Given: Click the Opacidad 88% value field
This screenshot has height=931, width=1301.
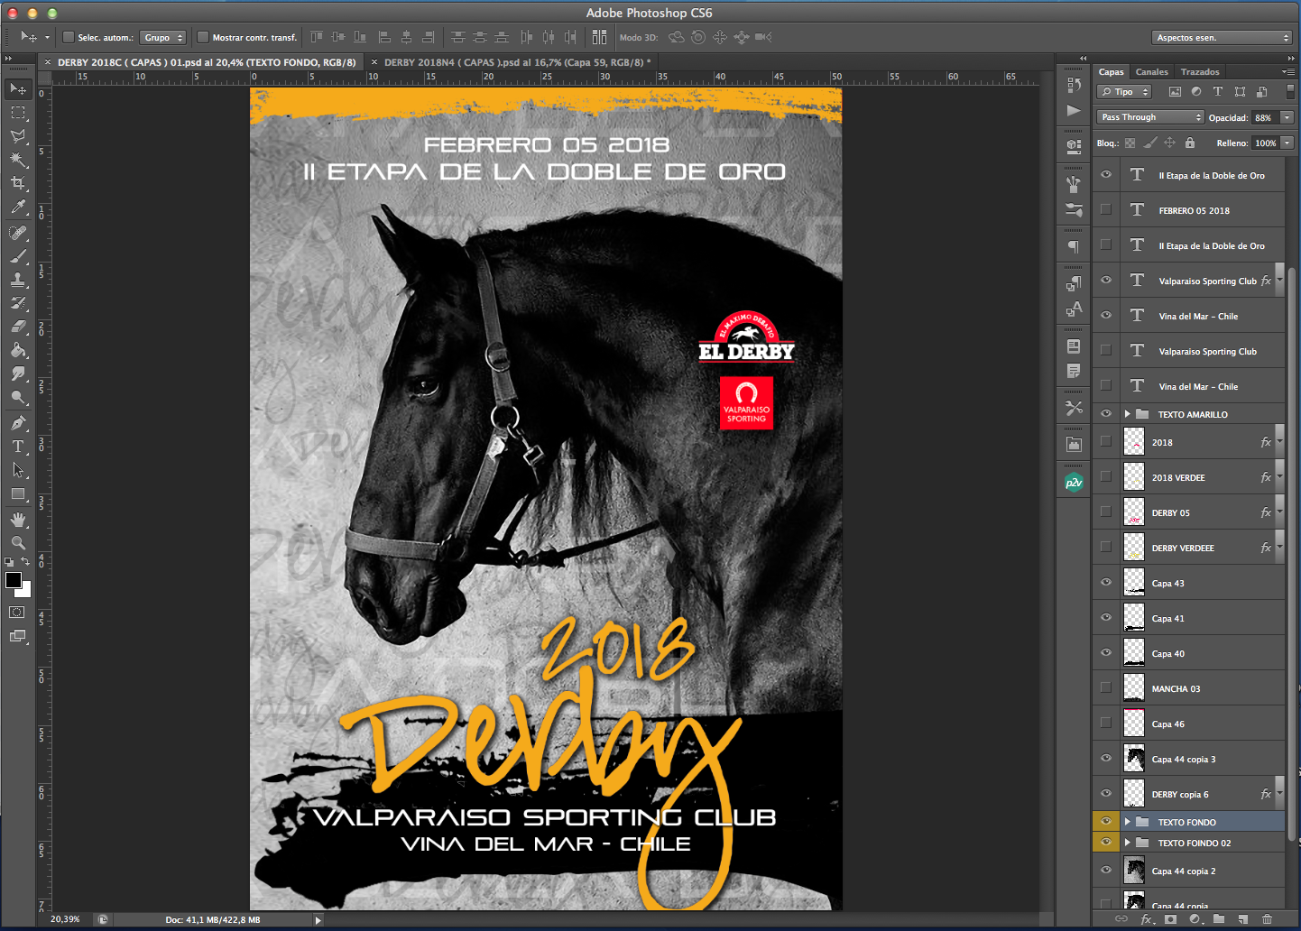Looking at the screenshot, I should click(x=1265, y=117).
